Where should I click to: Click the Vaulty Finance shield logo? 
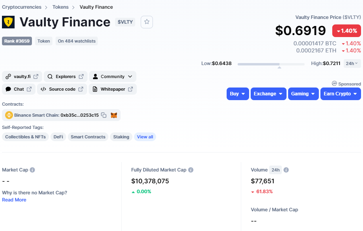(8, 22)
